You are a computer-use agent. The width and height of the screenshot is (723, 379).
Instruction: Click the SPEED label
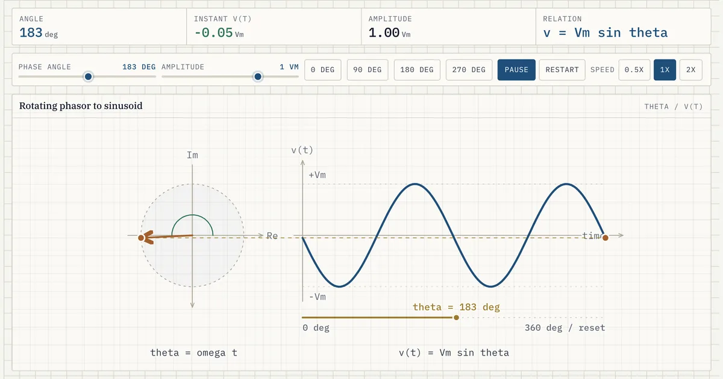click(602, 70)
